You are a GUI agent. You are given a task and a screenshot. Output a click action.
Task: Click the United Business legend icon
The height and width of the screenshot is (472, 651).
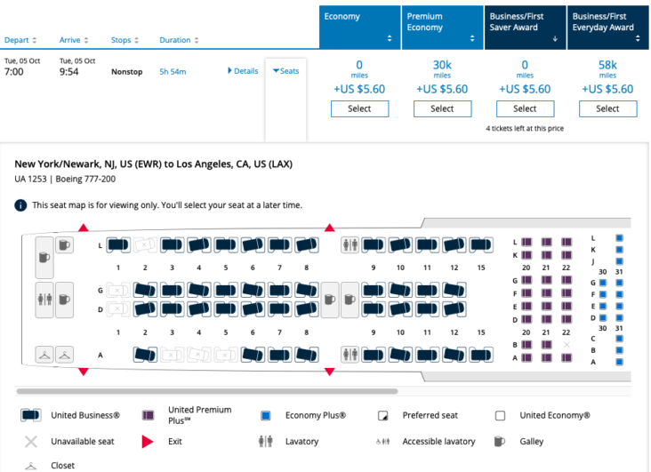click(x=31, y=415)
